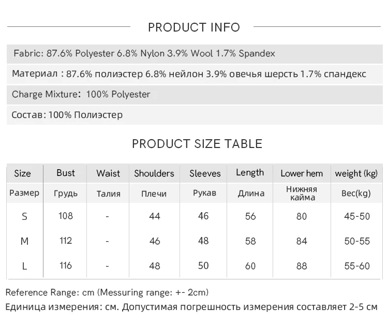This screenshot has height=326, width=388.
Task: Click the 55-60 weight value
Action: point(357,266)
